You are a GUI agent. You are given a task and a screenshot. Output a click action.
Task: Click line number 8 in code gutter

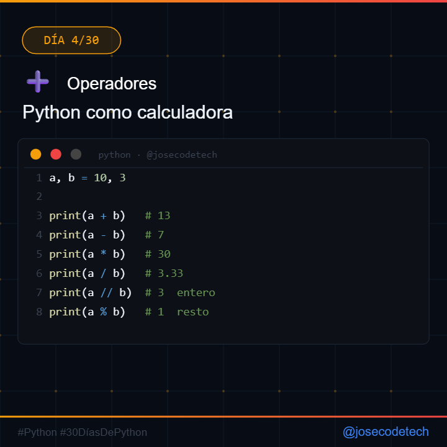39,312
